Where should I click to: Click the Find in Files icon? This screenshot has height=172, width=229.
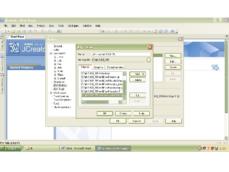103,31
